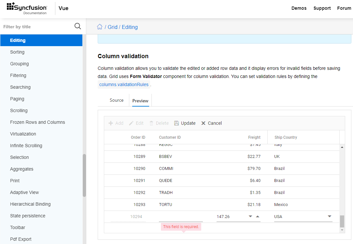Click the Ship Country column header

tap(286, 137)
